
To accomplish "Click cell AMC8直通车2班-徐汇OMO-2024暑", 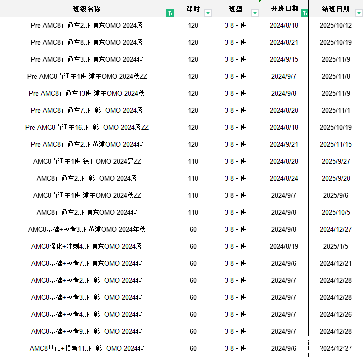I will 87,179.
